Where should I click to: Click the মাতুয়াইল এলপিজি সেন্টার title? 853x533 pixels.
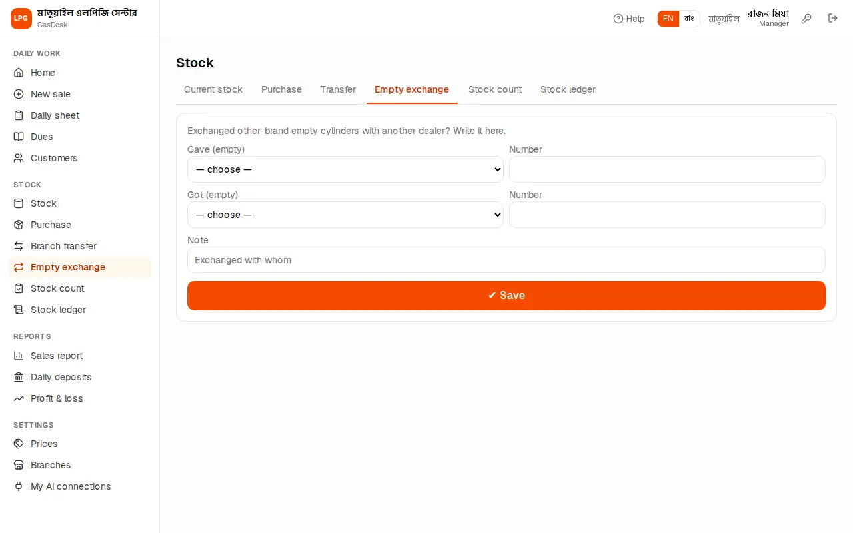click(87, 13)
